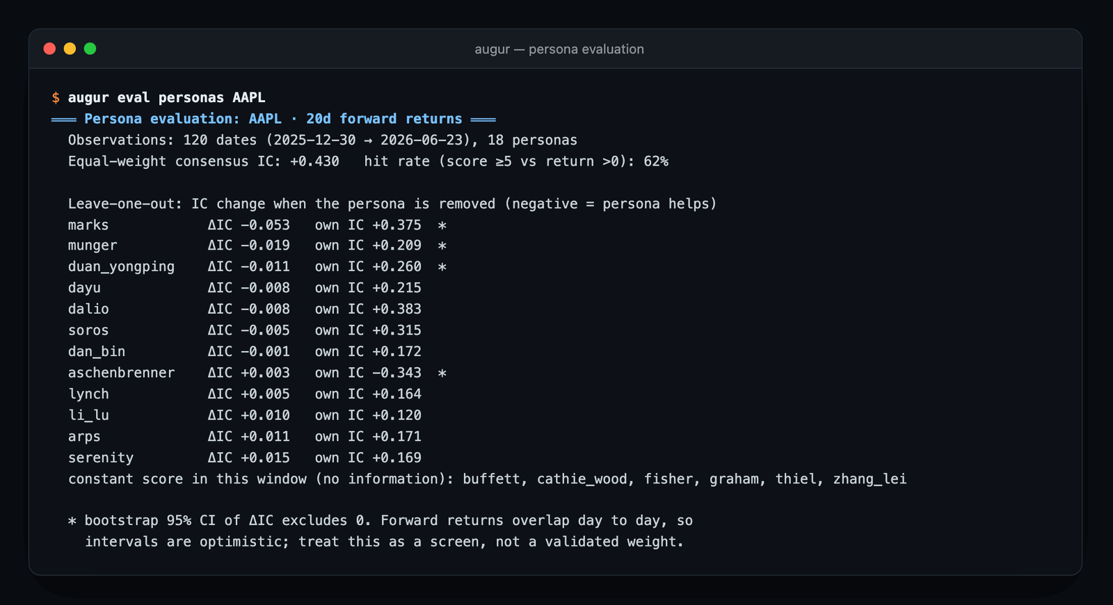Click the 'dan_bin' persona name
1113x605 pixels.
(97, 352)
